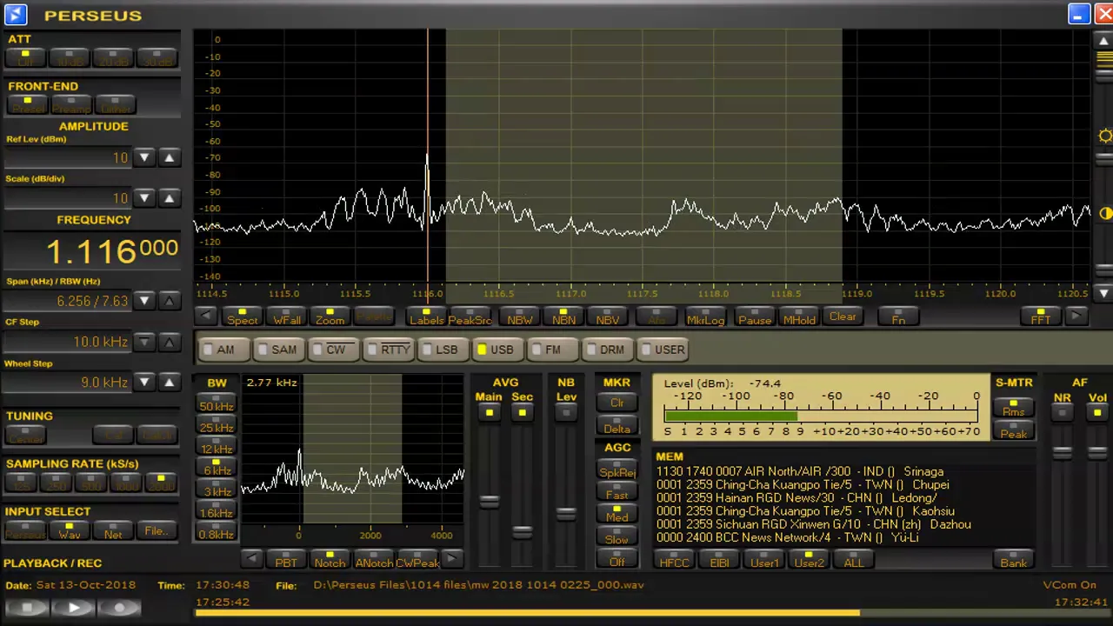This screenshot has width=1113, height=626.
Task: Enable the front-end Preamp
Action: pos(71,107)
